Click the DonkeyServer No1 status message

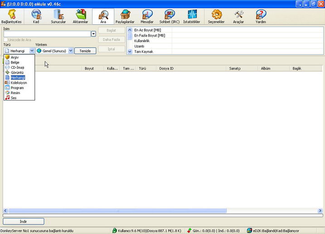pos(37,231)
